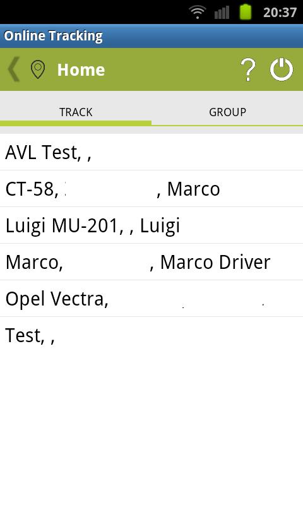The height and width of the screenshot is (505, 303).
Task: Tap the green TRACK tab underline indicator
Action: 76,123
